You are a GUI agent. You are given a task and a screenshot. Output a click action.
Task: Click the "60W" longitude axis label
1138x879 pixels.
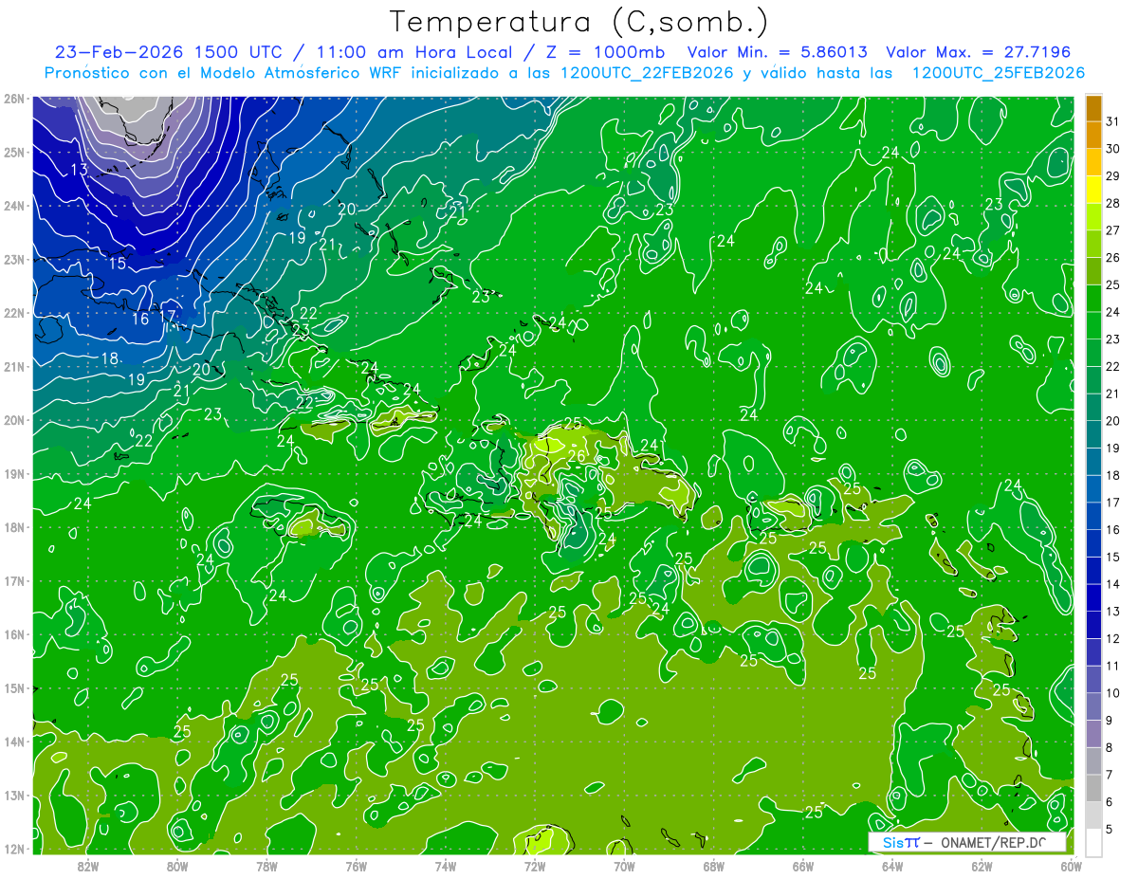[x=1070, y=866]
